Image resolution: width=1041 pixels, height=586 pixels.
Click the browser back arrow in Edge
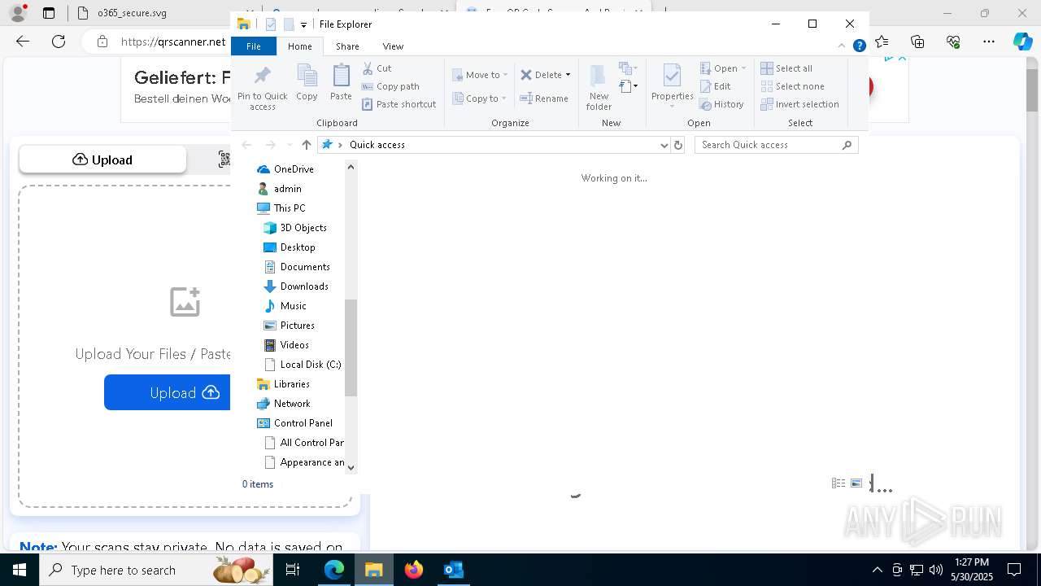click(x=23, y=42)
